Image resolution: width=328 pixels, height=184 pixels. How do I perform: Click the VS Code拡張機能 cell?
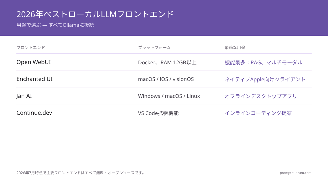pyautogui.click(x=158, y=113)
